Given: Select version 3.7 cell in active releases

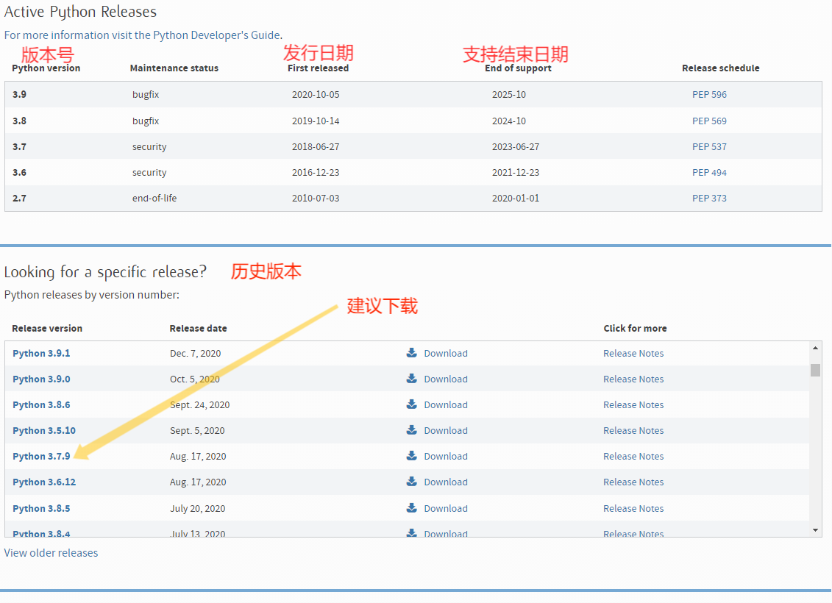Looking at the screenshot, I should click(19, 146).
